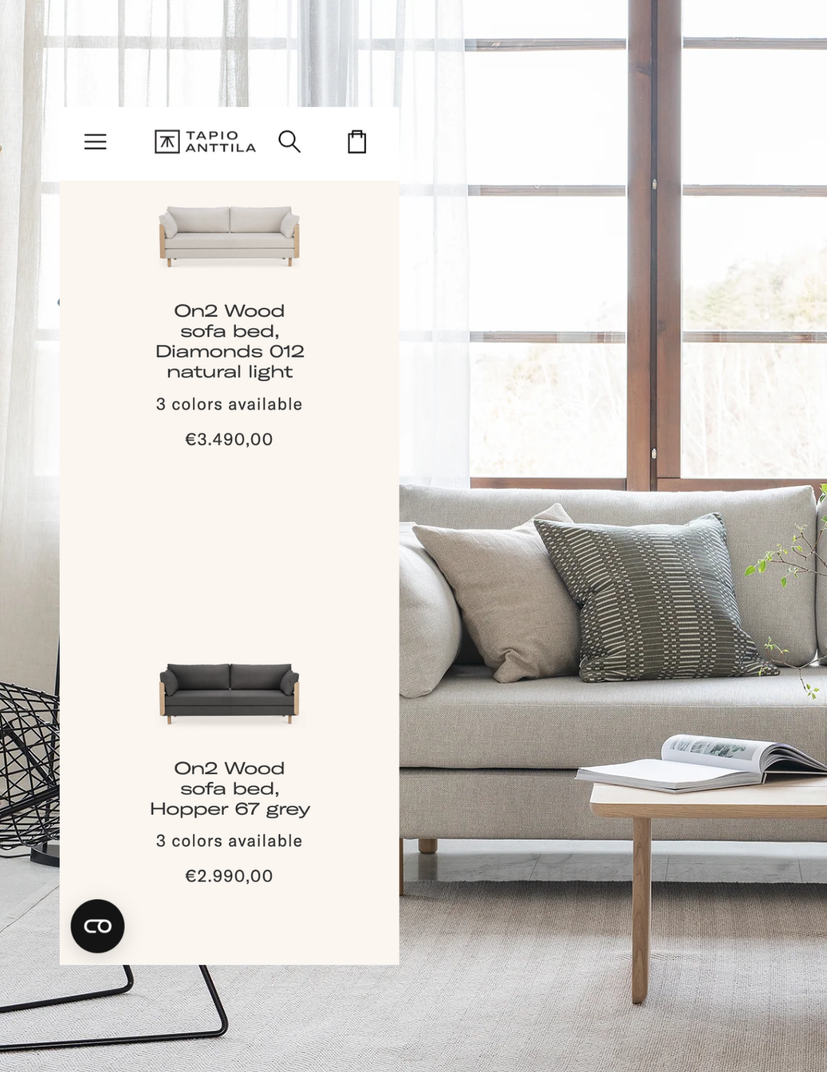827x1072 pixels.
Task: View the dark grey On2 Wood sofa image
Action: (229, 693)
